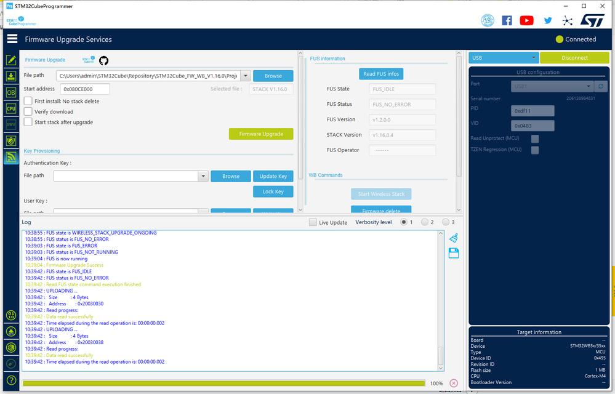This screenshot has height=394, width=615.
Task: Browse for the firmware file
Action: [x=273, y=76]
